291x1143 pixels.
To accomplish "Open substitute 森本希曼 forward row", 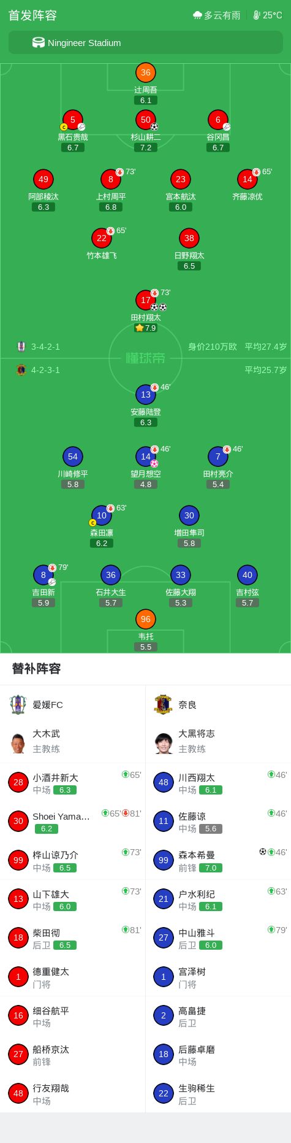I will [218, 860].
